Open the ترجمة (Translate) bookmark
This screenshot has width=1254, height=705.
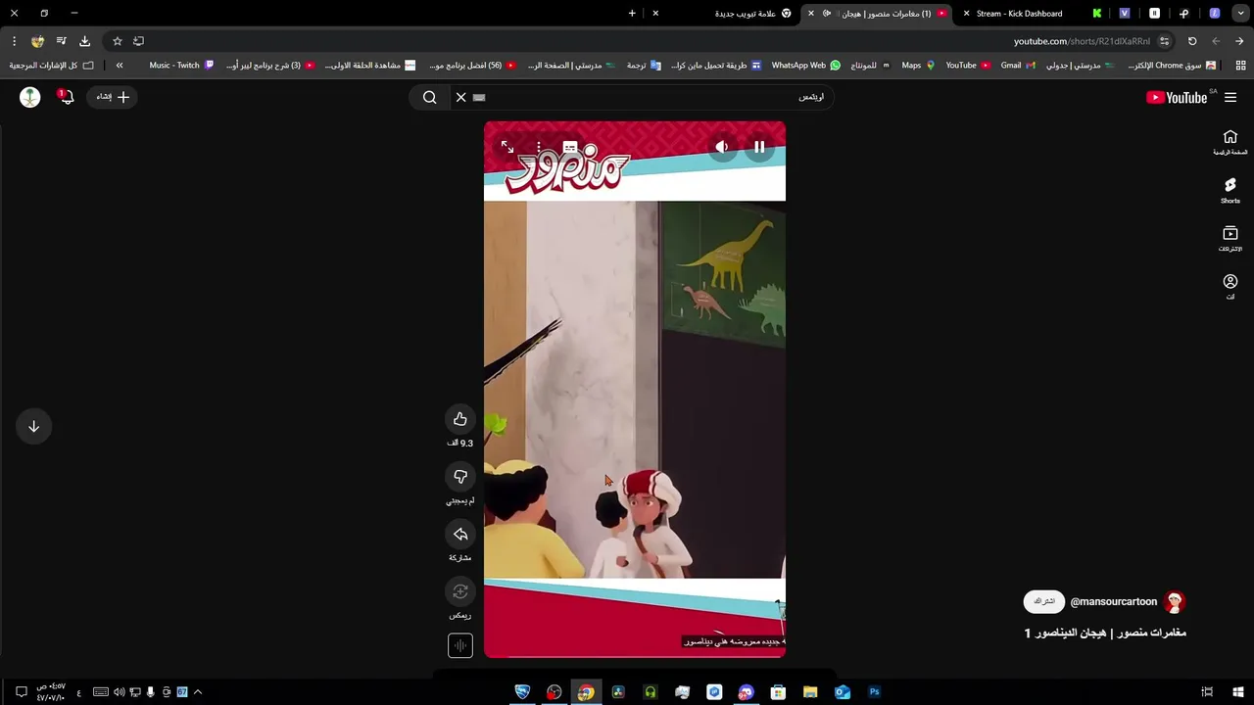point(644,66)
